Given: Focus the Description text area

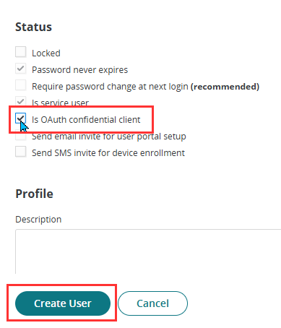Looking at the screenshot, I should 148,251.
